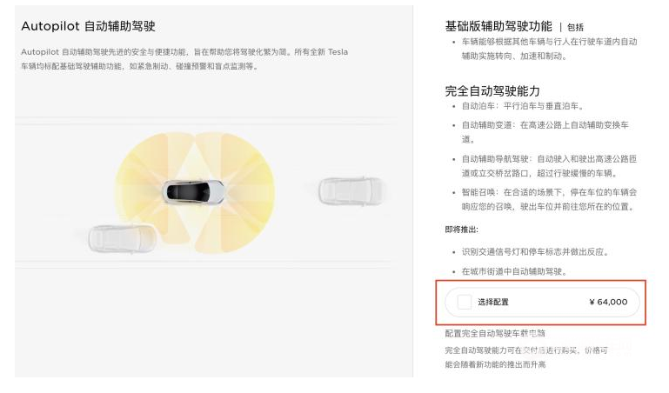Screen dimensions: 669x393
Task: Click the 配置完全自动驾驶车载电脑 text
Action: (x=495, y=333)
